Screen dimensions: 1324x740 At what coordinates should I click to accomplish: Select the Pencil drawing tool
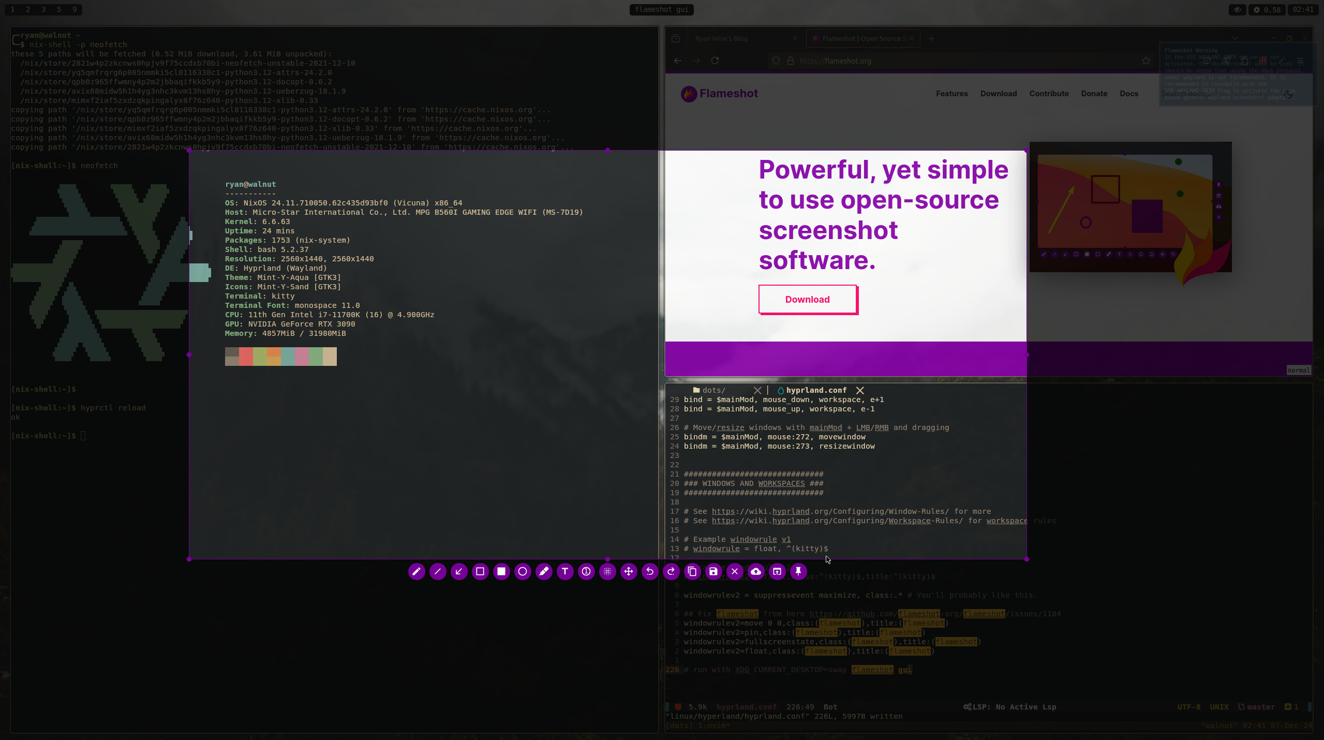pyautogui.click(x=416, y=571)
